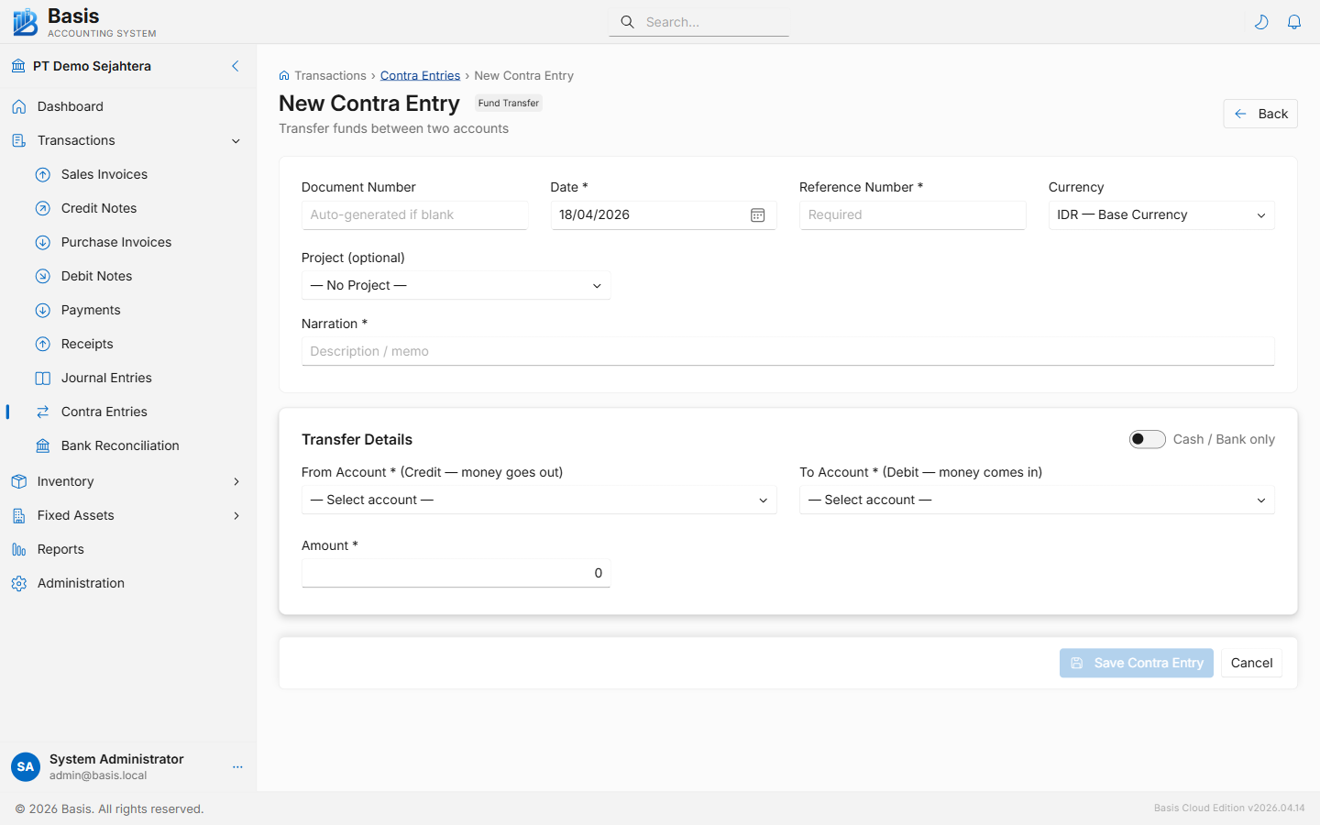Open the dark mode moon icon

pos(1261,21)
